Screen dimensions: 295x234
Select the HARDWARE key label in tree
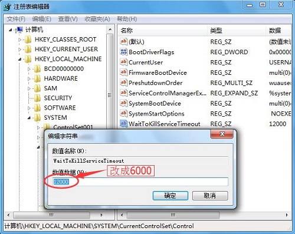pyautogui.click(x=61, y=78)
